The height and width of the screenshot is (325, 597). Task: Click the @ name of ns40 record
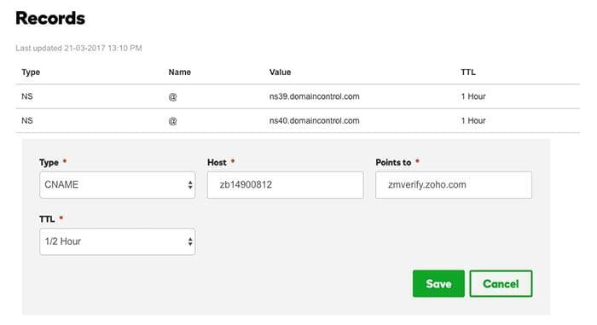(x=172, y=121)
